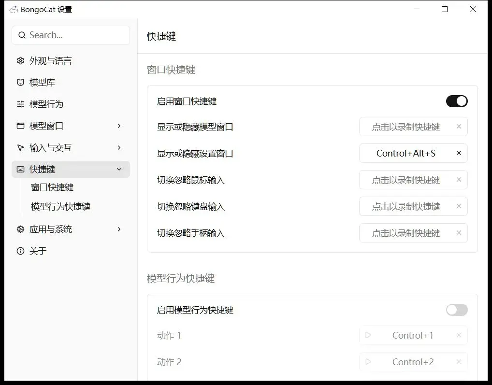Click the play icon for 动作 1
The image size is (492, 385).
coord(368,335)
